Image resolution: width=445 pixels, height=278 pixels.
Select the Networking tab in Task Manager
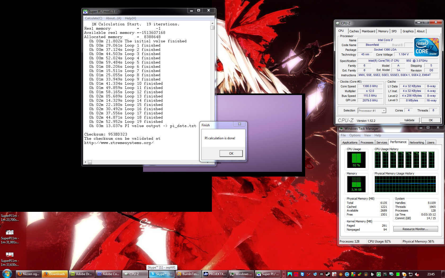[x=417, y=142]
